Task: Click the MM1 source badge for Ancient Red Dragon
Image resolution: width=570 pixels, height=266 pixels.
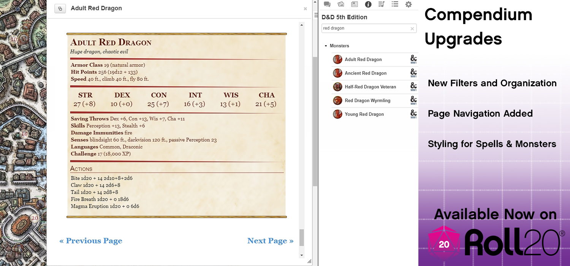Action: (x=414, y=73)
